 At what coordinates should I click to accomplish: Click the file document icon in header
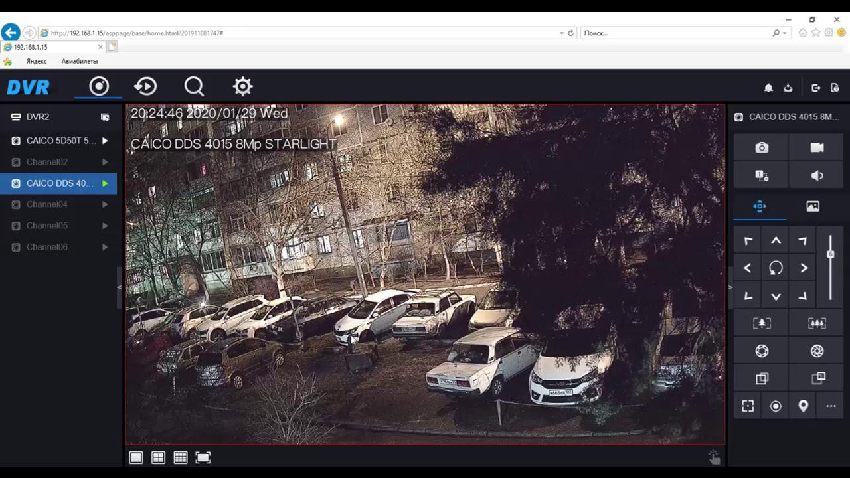(x=835, y=88)
